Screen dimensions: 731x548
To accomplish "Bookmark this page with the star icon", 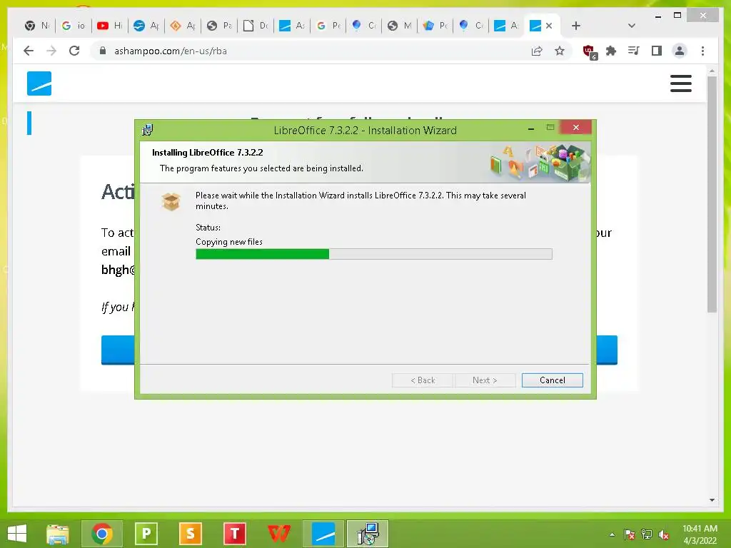I will [x=560, y=51].
